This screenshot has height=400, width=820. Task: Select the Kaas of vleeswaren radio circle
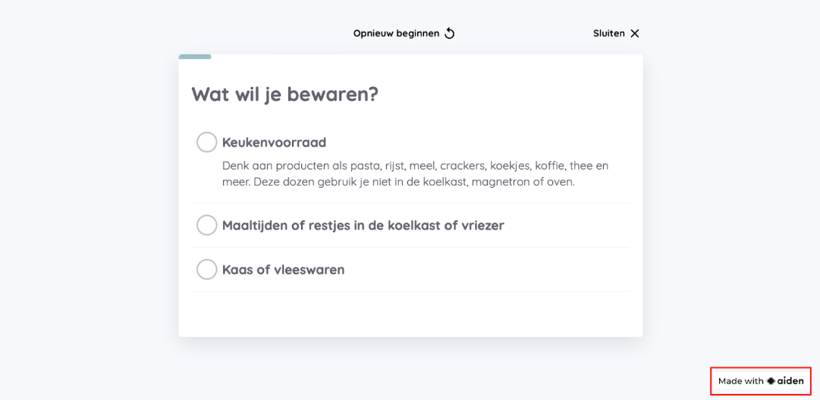206,270
